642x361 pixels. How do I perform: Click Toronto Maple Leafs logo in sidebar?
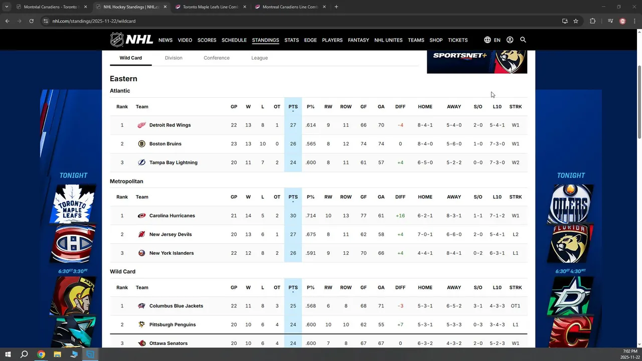(74, 204)
